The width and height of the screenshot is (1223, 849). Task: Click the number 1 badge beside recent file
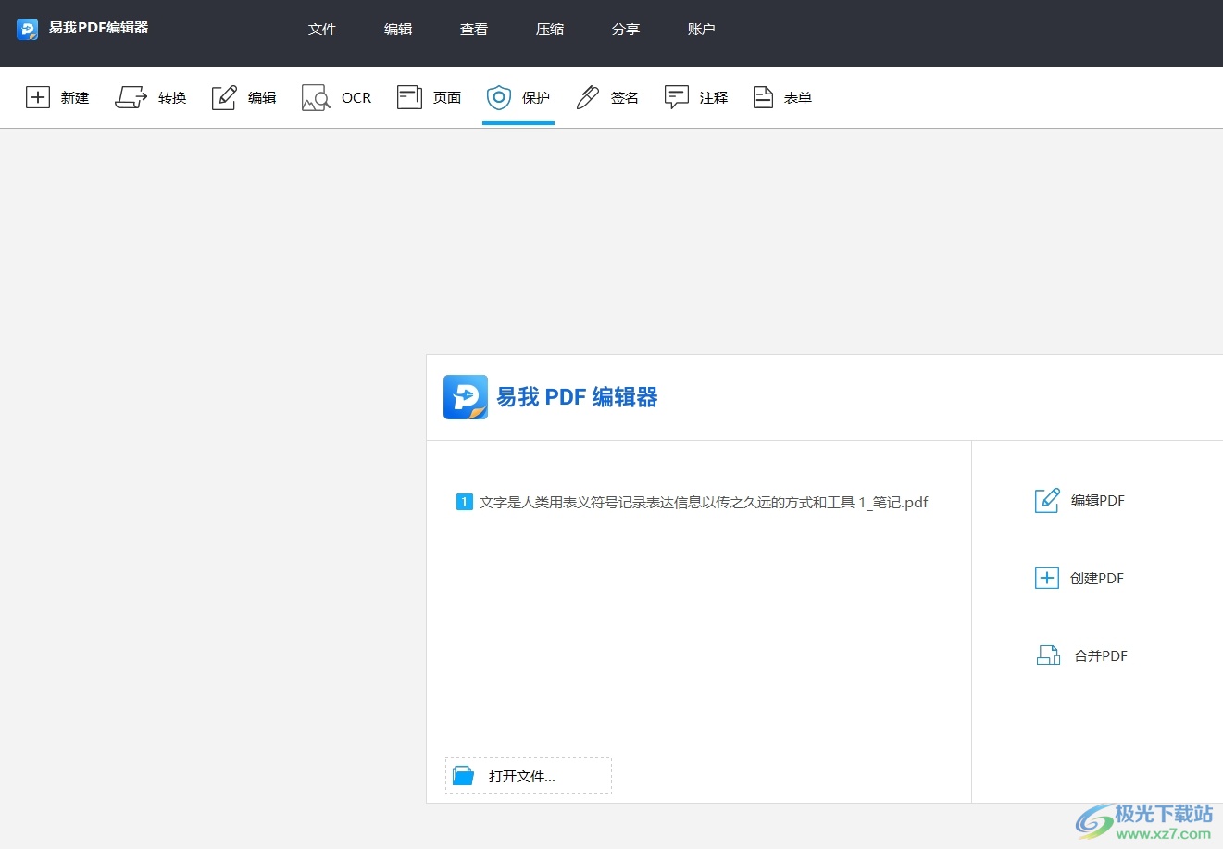coord(465,502)
